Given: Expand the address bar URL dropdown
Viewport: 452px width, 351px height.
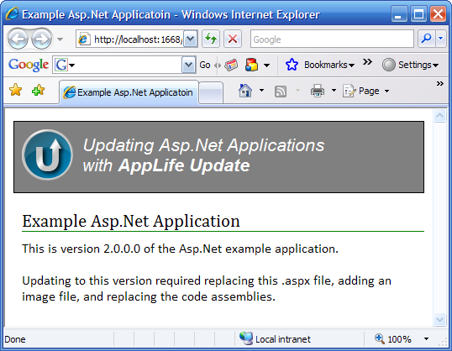Looking at the screenshot, I should pyautogui.click(x=191, y=39).
